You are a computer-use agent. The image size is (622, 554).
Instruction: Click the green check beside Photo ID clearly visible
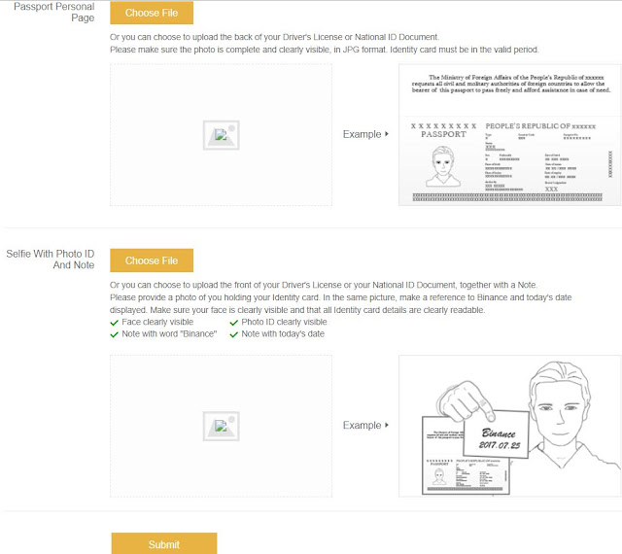pyautogui.click(x=234, y=323)
